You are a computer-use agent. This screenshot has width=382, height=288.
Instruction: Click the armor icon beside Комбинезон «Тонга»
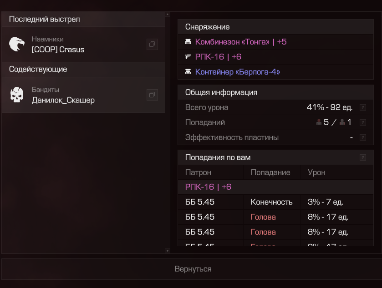click(188, 41)
